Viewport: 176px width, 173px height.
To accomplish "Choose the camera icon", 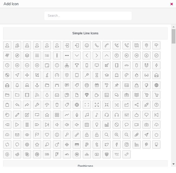I will click(x=146, y=125).
